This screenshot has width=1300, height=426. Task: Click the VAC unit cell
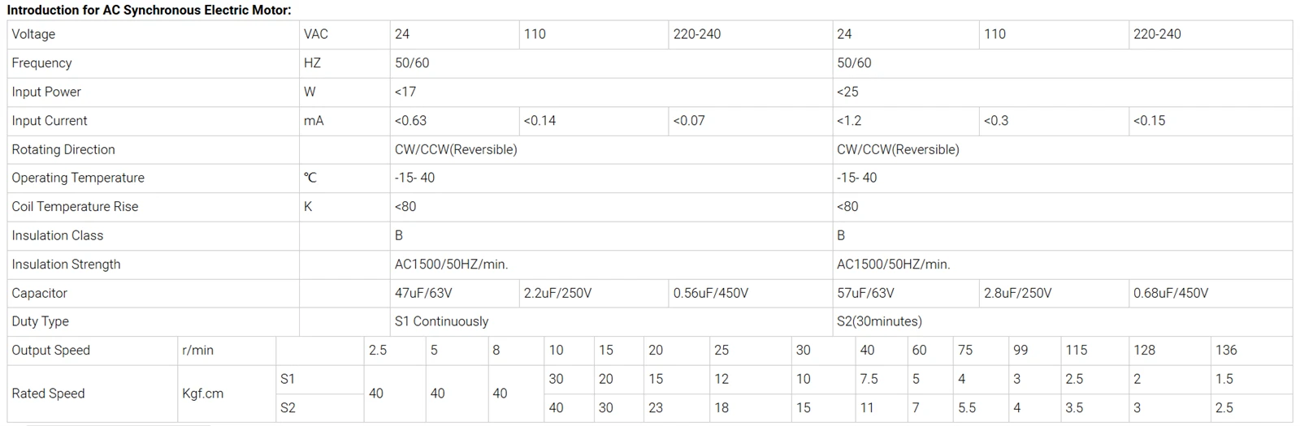pyautogui.click(x=344, y=34)
